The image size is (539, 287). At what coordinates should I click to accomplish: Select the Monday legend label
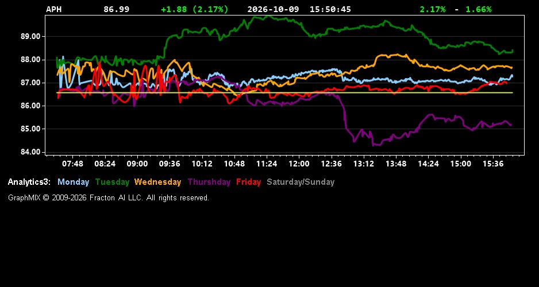click(73, 182)
